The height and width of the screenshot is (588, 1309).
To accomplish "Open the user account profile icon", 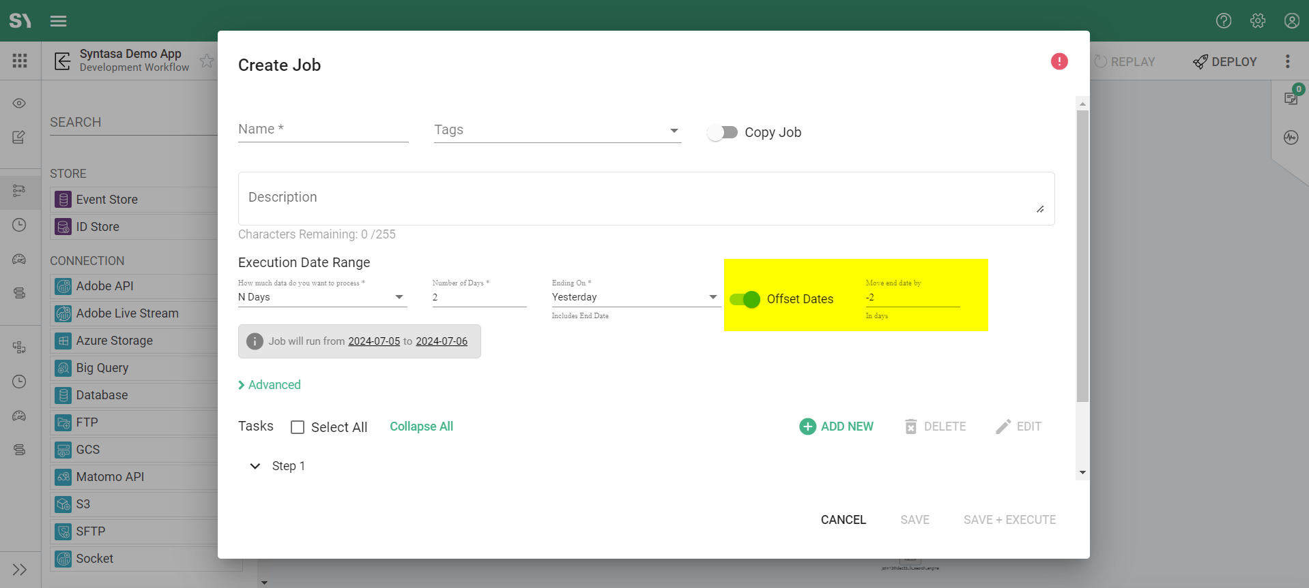I will point(1291,20).
